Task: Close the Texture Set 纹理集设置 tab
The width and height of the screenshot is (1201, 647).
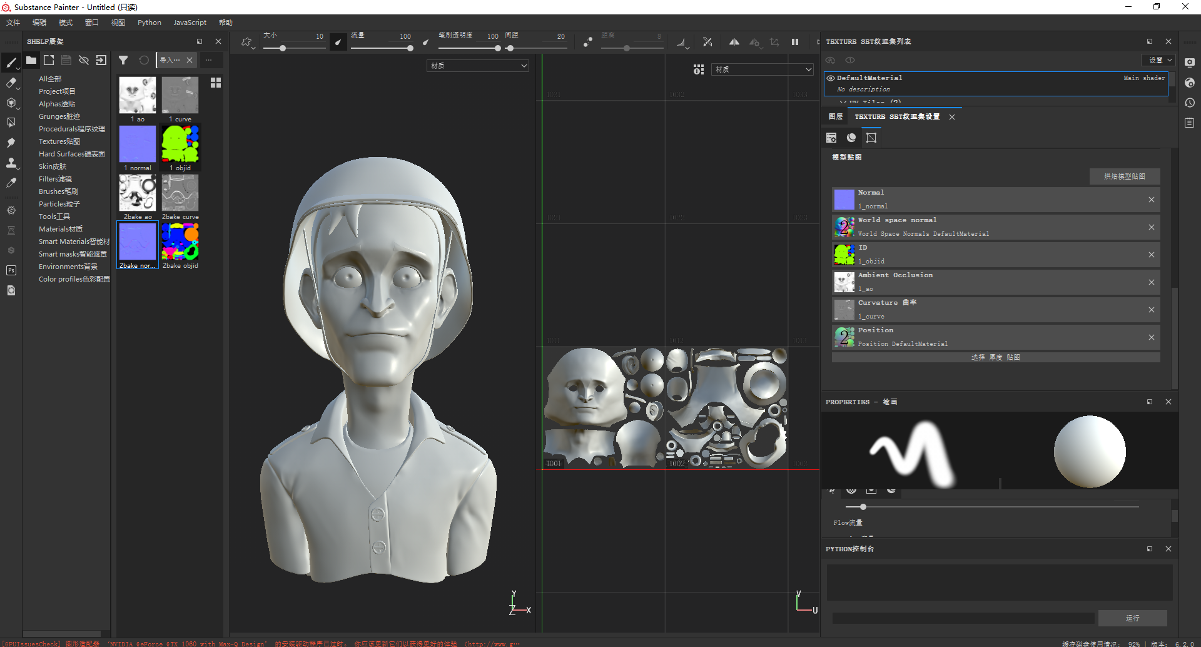Action: tap(952, 117)
